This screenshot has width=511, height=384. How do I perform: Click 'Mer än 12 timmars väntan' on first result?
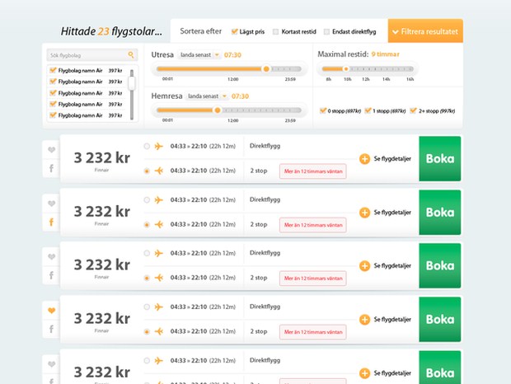[x=313, y=171]
